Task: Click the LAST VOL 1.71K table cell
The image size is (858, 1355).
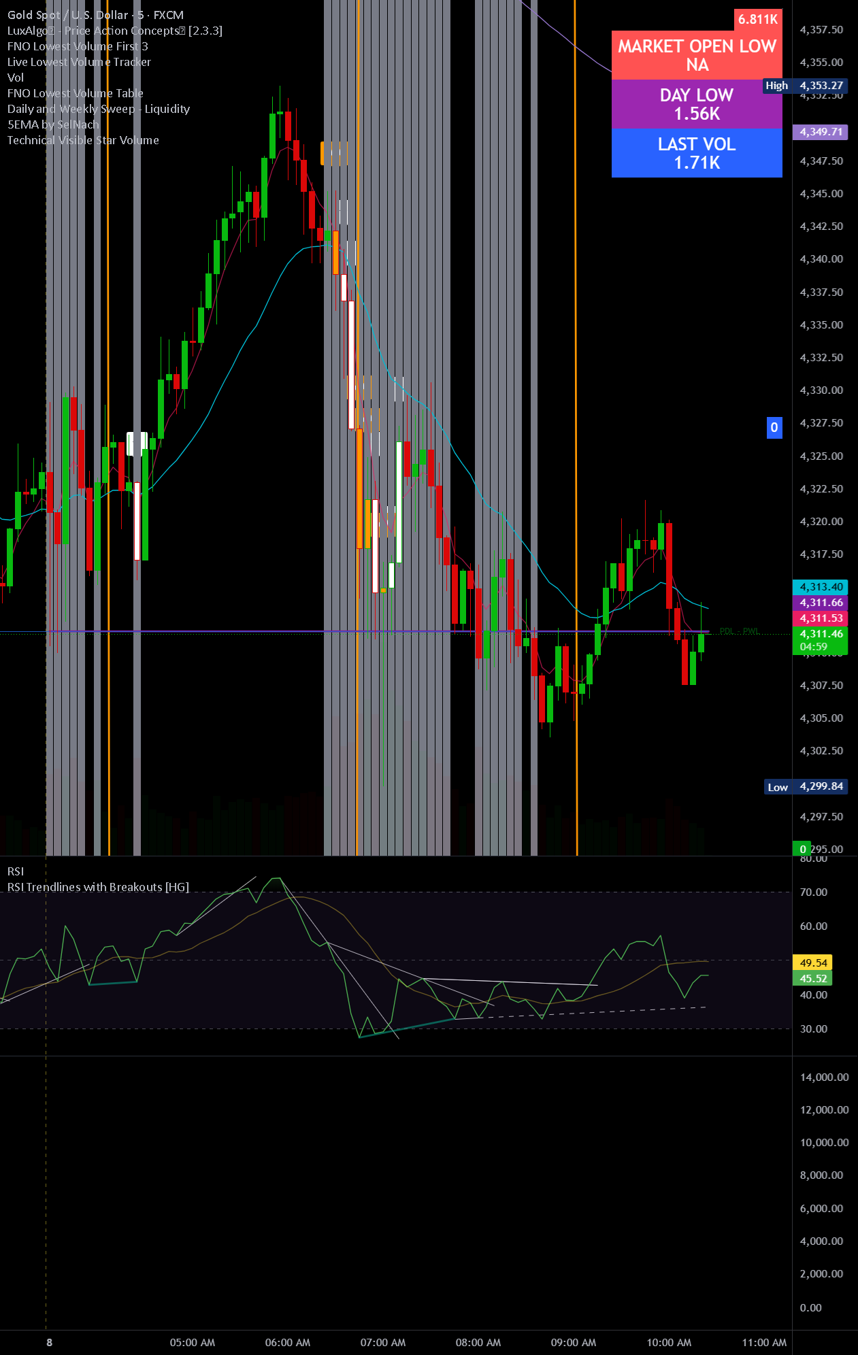Action: coord(697,153)
